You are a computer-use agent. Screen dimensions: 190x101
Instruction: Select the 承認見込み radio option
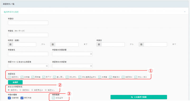[32, 90]
